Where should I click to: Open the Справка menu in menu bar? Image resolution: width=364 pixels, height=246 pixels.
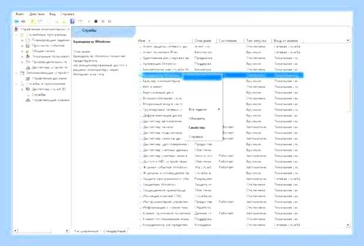click(x=68, y=14)
